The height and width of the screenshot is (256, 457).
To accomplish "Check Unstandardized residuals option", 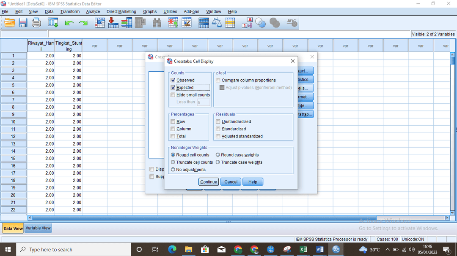I will point(218,121).
